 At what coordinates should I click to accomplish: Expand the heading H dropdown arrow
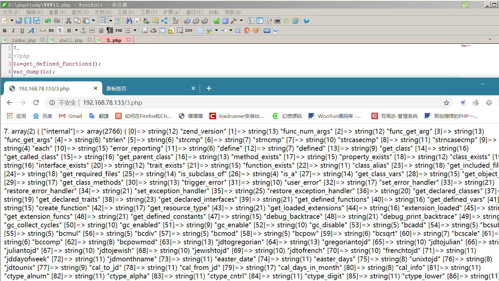[x=76, y=30]
